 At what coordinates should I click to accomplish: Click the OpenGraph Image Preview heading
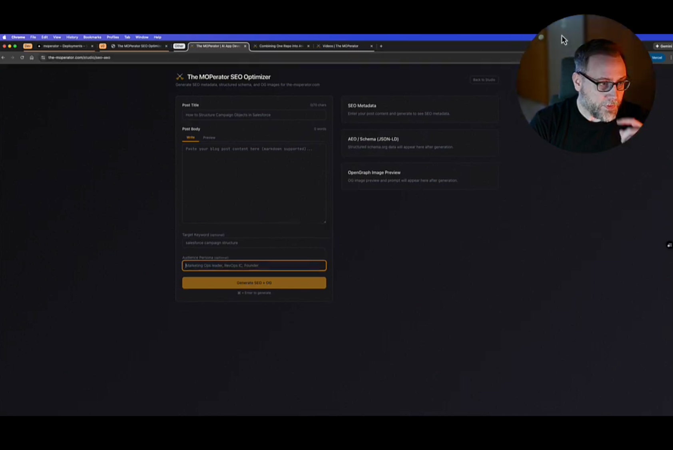tap(374, 173)
